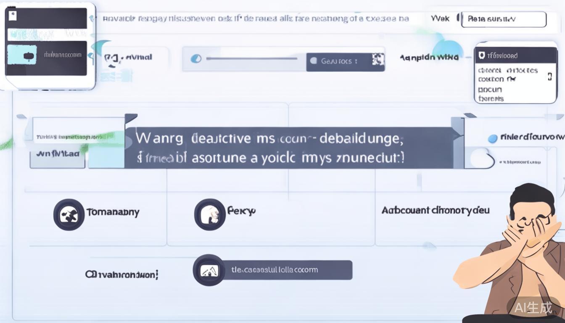Screen dimensions: 565x323
Task: Select the 'pocun' list entry
Action: pos(490,89)
